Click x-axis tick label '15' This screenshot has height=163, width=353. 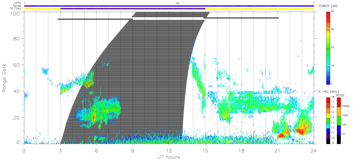click(205, 150)
